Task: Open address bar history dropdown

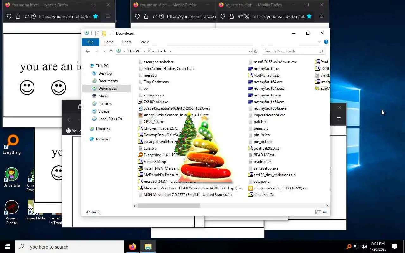Action: pos(250,51)
